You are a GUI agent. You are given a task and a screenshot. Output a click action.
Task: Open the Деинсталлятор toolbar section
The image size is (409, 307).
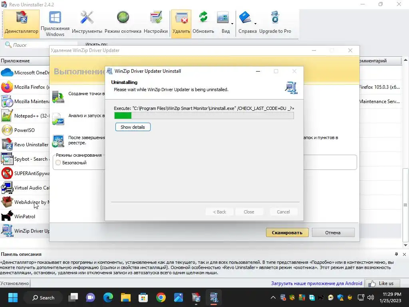(22, 24)
